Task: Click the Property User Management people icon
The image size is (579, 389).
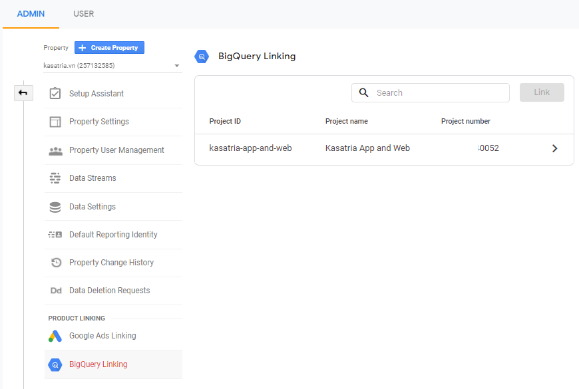Action: [55, 150]
